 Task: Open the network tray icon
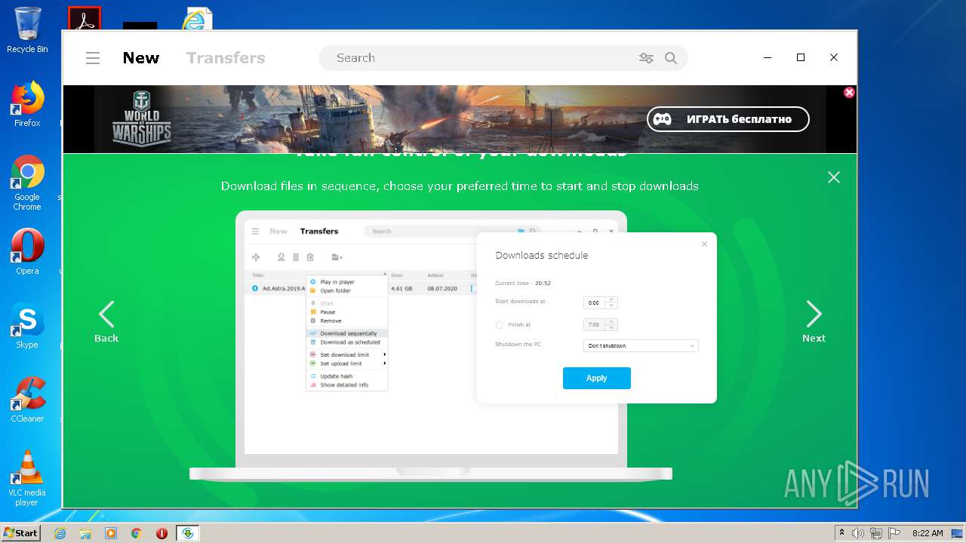876,533
